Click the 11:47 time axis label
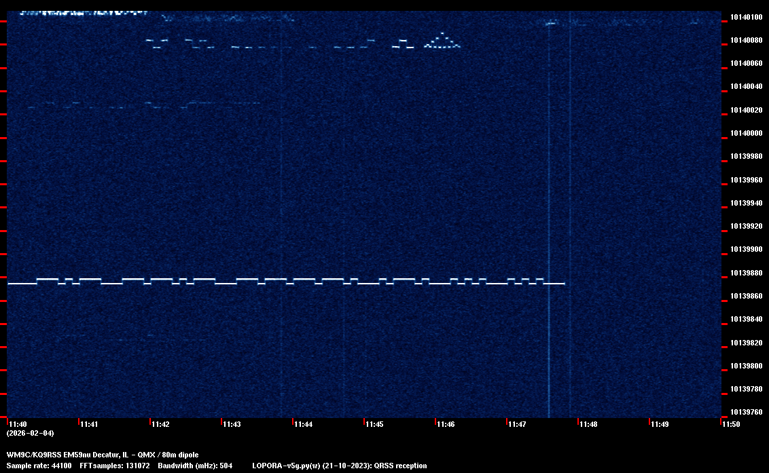769x473 pixels. 517,425
